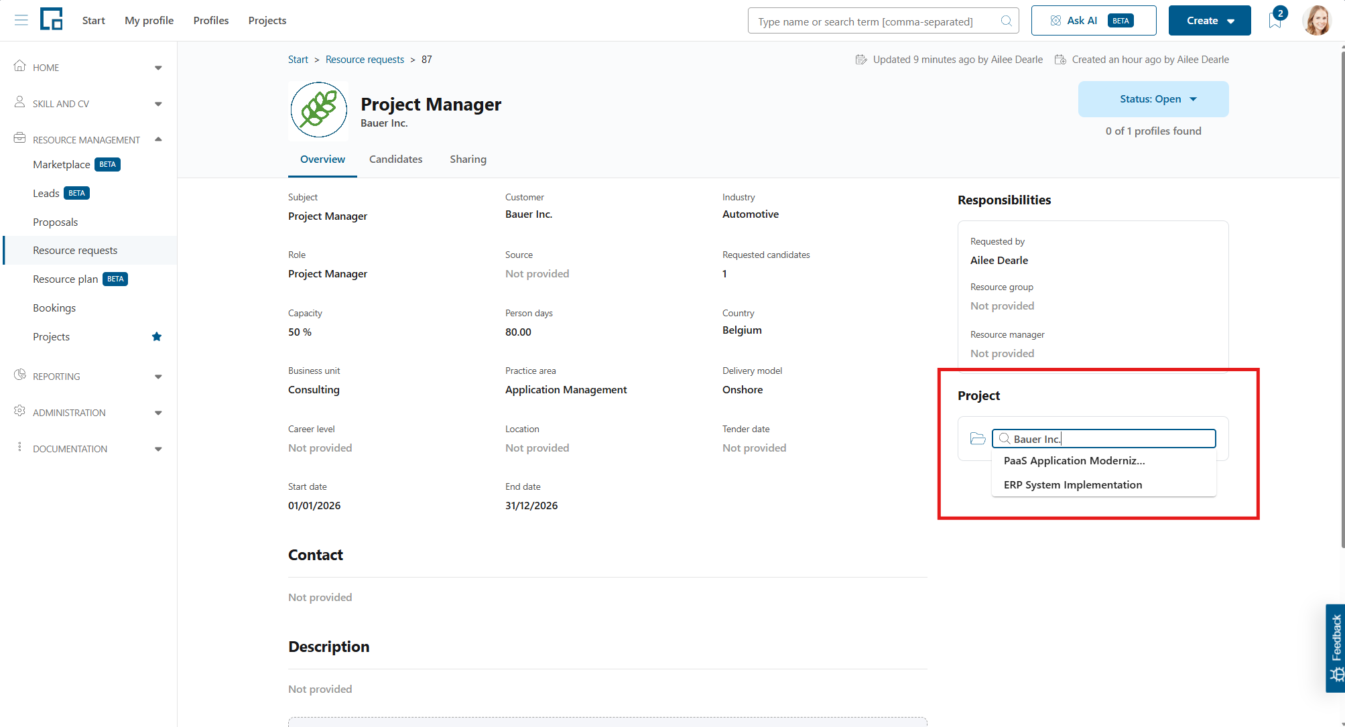Click the Bauer Inc. leaf logo
Image resolution: width=1345 pixels, height=727 pixels.
(x=318, y=110)
